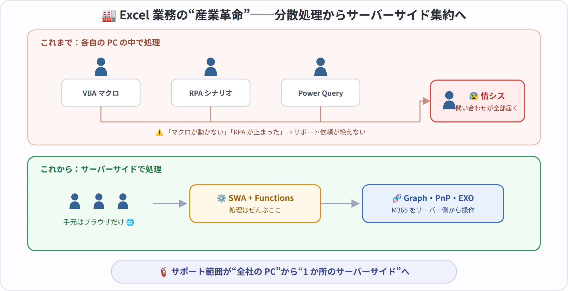Click the M365 をサーバー側から操作 subtitle
Image resolution: width=568 pixels, height=291 pixels.
point(433,210)
